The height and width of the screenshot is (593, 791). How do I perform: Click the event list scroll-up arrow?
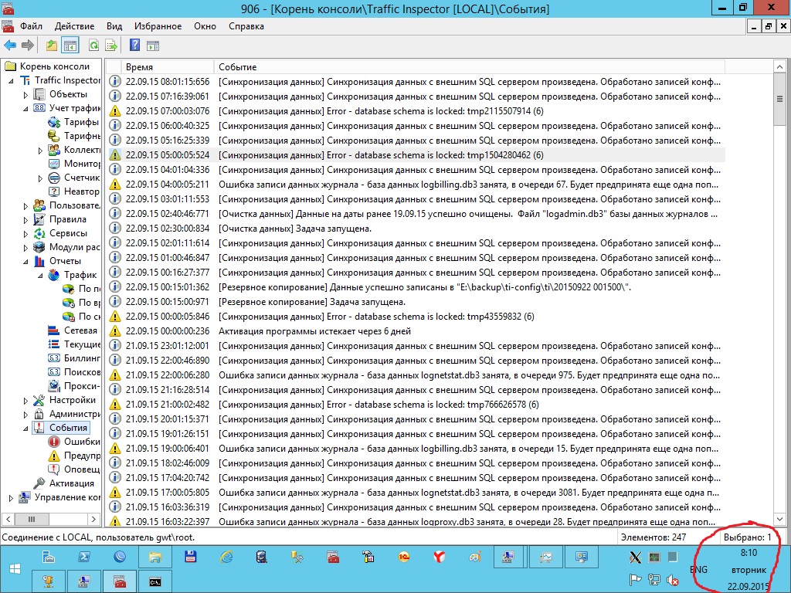pyautogui.click(x=779, y=66)
